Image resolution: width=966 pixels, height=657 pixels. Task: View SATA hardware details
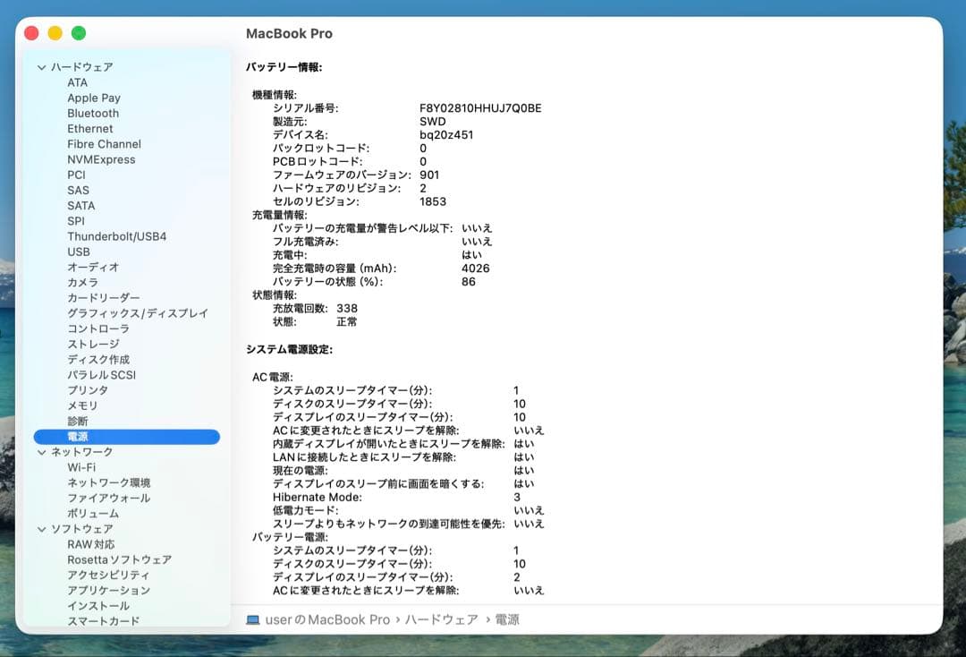[80, 206]
